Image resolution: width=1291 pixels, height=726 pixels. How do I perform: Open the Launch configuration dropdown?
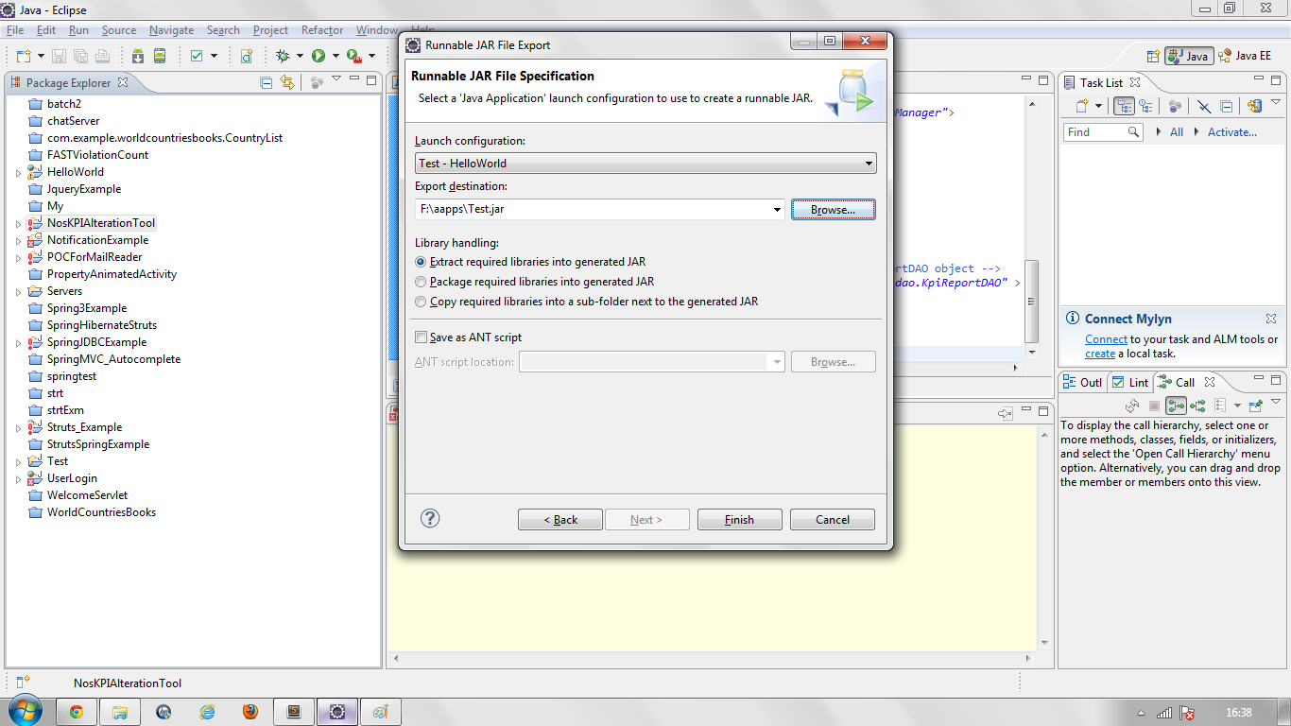pyautogui.click(x=869, y=163)
